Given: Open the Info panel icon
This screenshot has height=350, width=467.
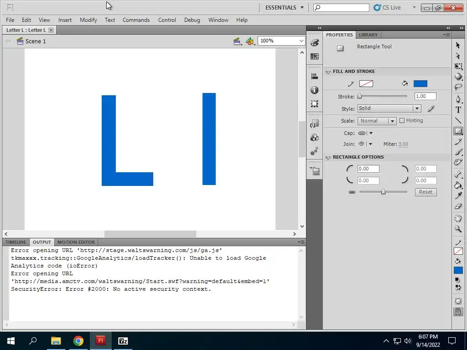Looking at the screenshot, I should (x=315, y=90).
